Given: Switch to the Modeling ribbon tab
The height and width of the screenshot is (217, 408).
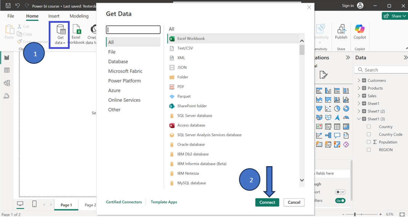Looking at the screenshot, I should pyautogui.click(x=79, y=16).
